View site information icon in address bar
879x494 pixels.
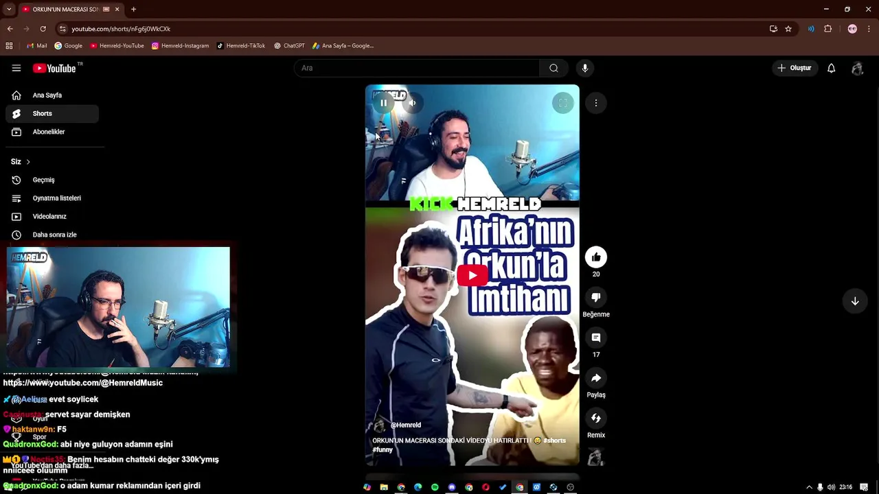click(62, 29)
